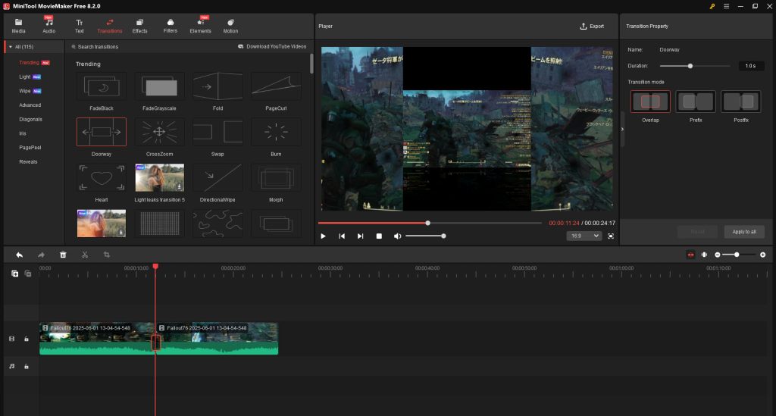776x416 pixels.
Task: Select the PagePeel transitions category
Action: (x=30, y=148)
